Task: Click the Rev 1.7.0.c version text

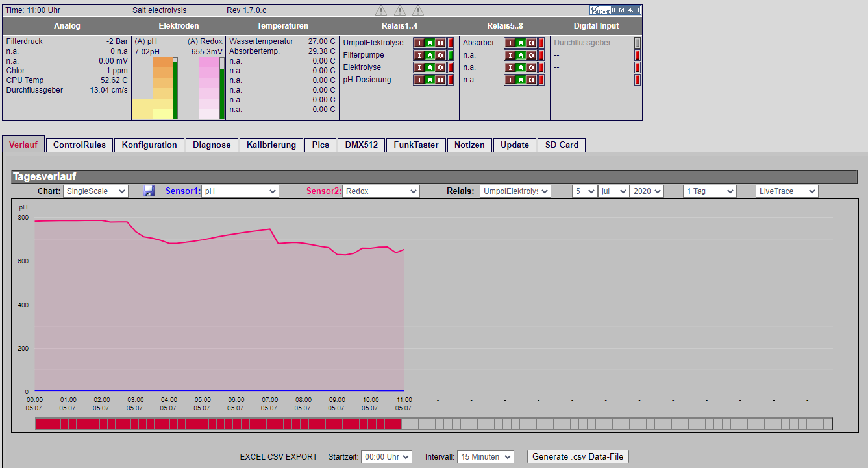Action: point(246,10)
